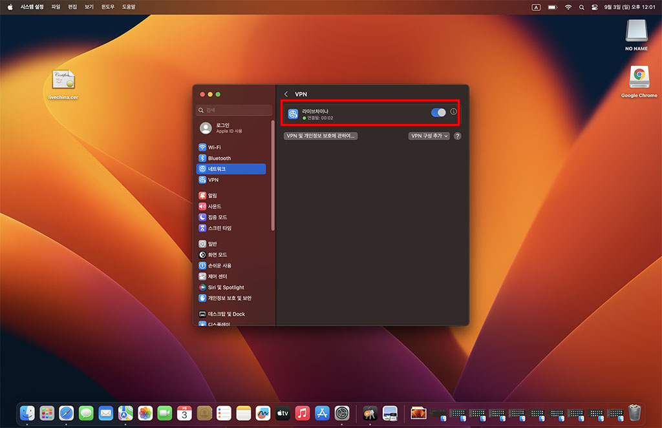Click the date and time in menu bar
662x428 pixels.
[x=630, y=7]
